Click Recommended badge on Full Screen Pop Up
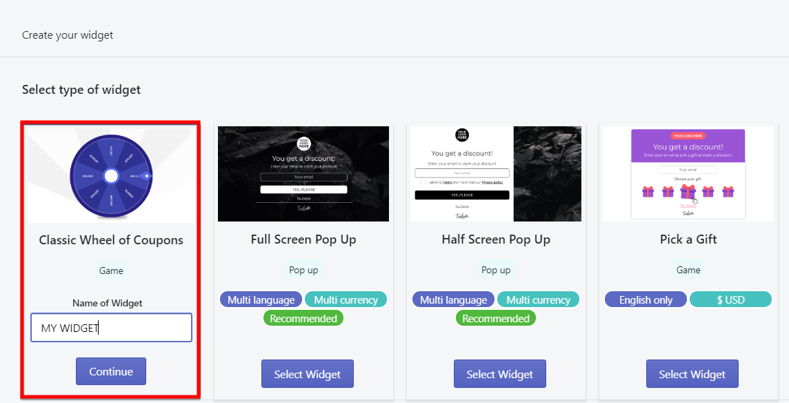The image size is (789, 403). coord(303,318)
